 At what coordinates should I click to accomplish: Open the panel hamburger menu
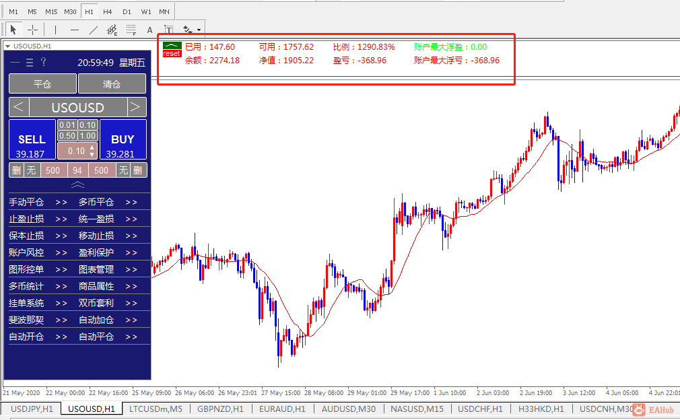click(30, 63)
